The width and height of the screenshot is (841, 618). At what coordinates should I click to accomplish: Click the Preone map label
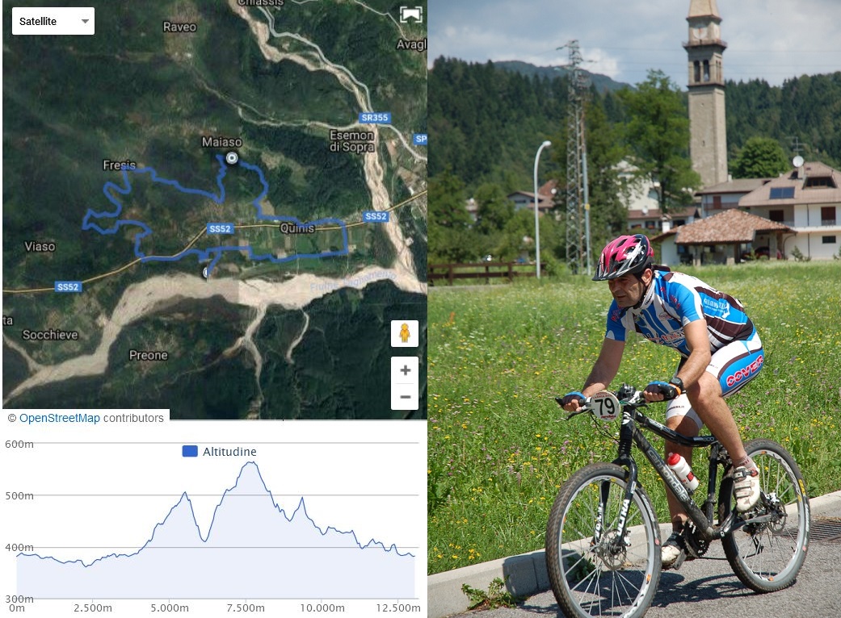(149, 355)
